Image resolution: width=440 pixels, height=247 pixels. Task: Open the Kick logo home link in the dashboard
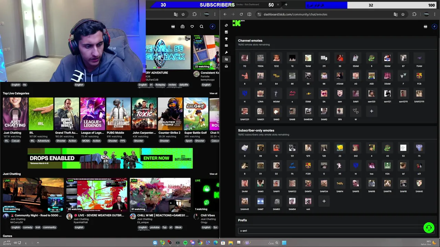click(236, 23)
